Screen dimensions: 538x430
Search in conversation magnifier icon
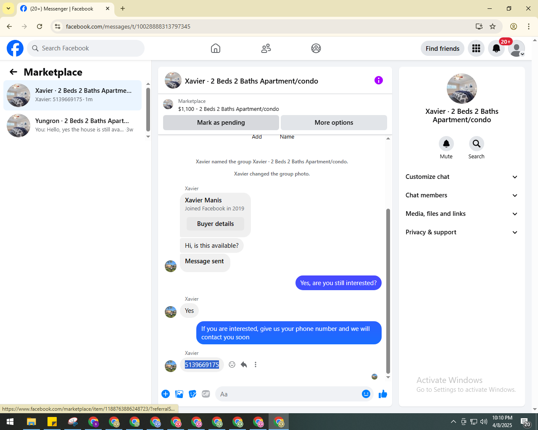pyautogui.click(x=477, y=144)
